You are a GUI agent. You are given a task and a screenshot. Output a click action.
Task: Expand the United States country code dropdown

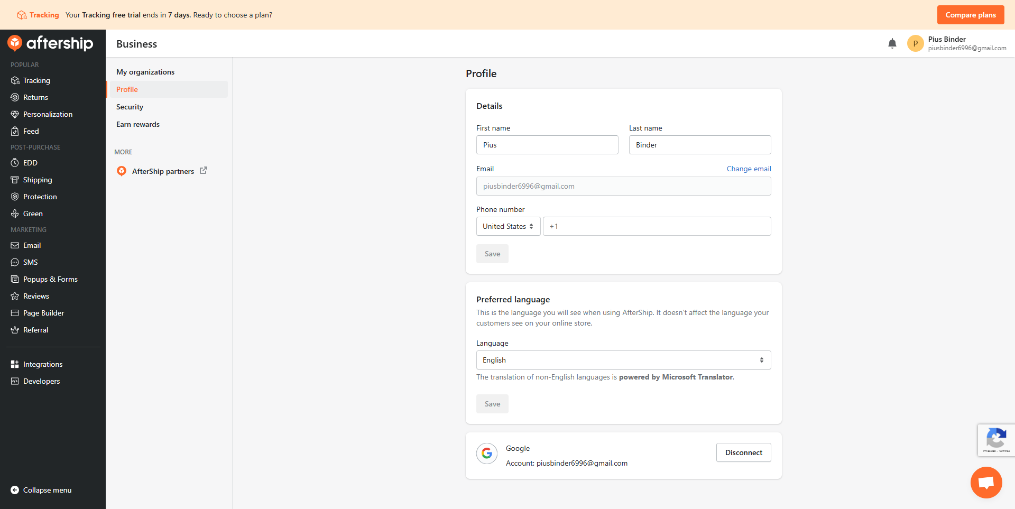tap(508, 226)
